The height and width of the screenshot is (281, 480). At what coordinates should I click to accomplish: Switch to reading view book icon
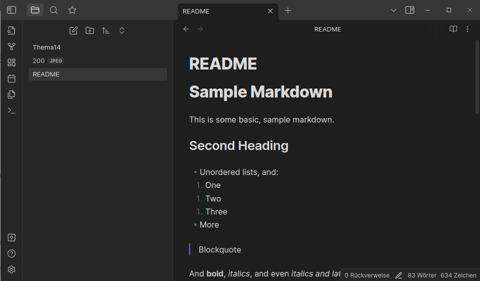453,29
